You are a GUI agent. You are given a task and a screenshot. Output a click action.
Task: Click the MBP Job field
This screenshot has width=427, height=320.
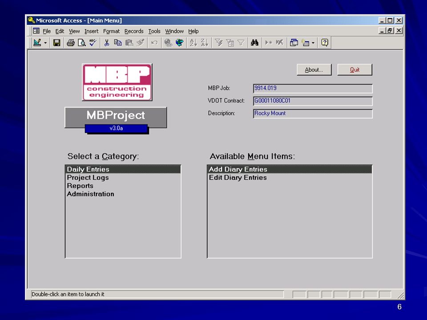click(313, 88)
